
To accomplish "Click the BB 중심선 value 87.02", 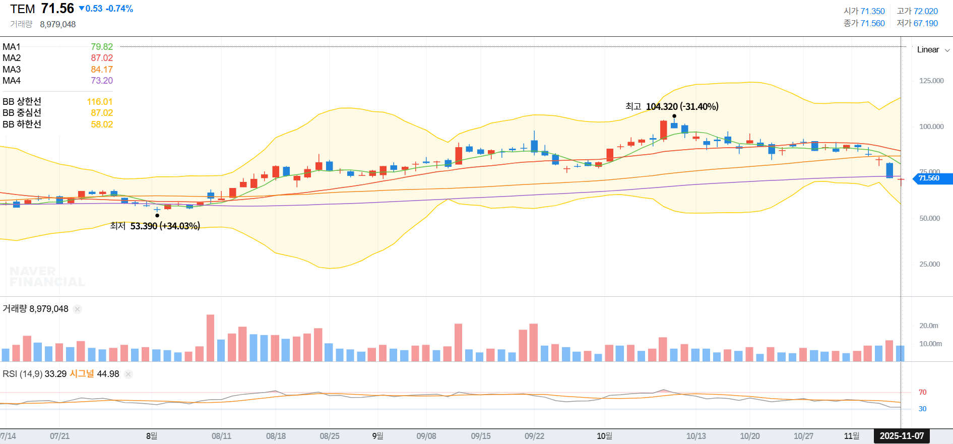I will pyautogui.click(x=102, y=113).
